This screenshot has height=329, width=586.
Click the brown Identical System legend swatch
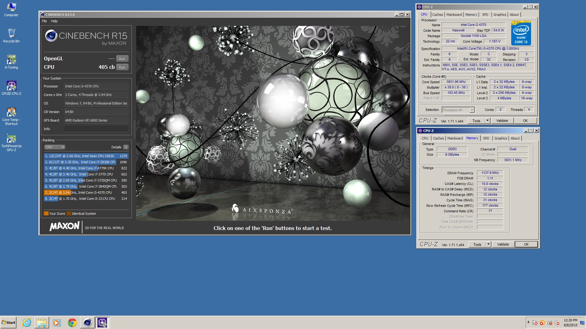point(69,214)
